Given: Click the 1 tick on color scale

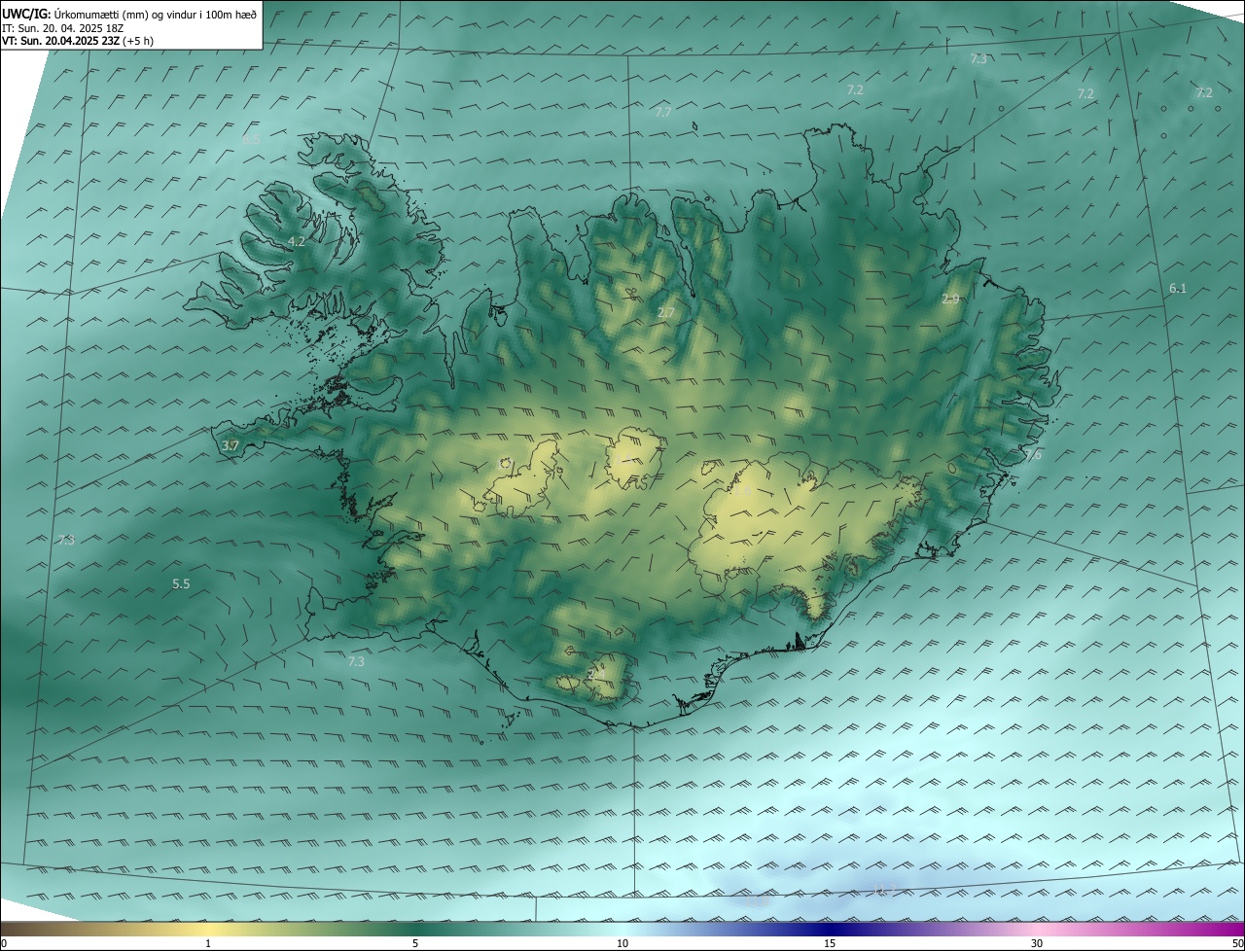Looking at the screenshot, I should (x=208, y=944).
